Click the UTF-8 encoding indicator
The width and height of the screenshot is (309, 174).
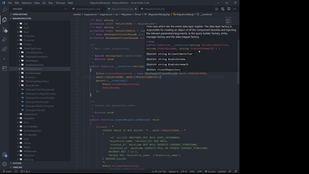[x=183, y=172]
